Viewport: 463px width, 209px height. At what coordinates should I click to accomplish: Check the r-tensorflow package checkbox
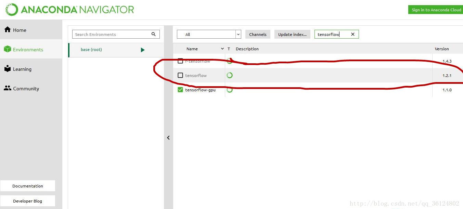(x=180, y=61)
